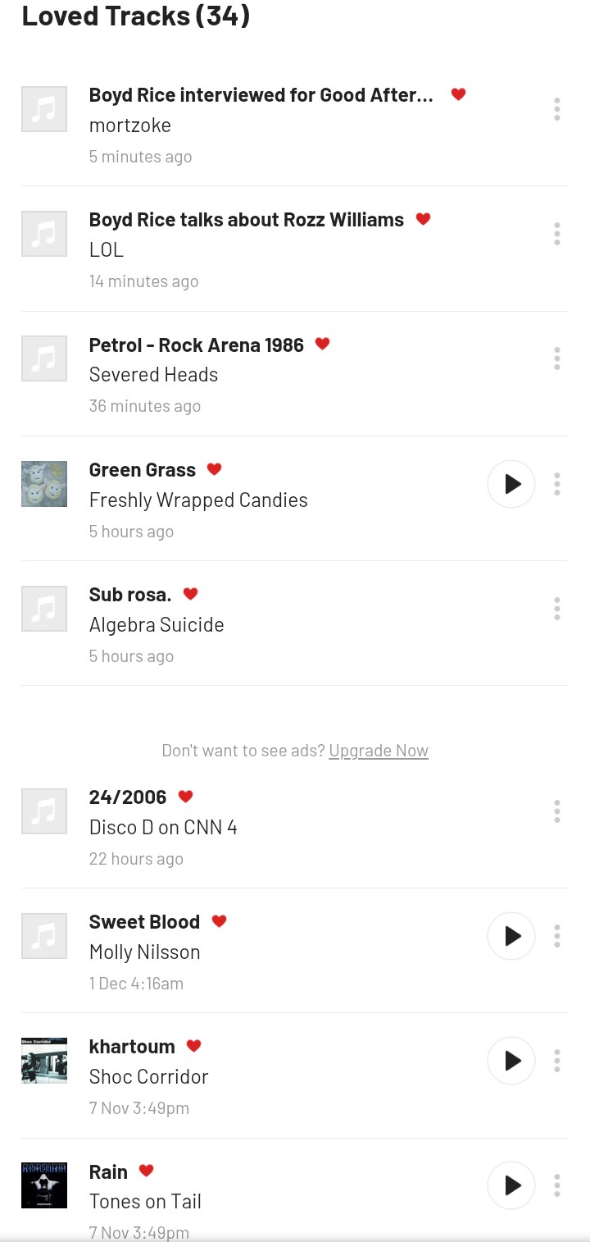This screenshot has width=590, height=1242.
Task: Play khartoum by Shoc Corridor
Action: 511,1061
